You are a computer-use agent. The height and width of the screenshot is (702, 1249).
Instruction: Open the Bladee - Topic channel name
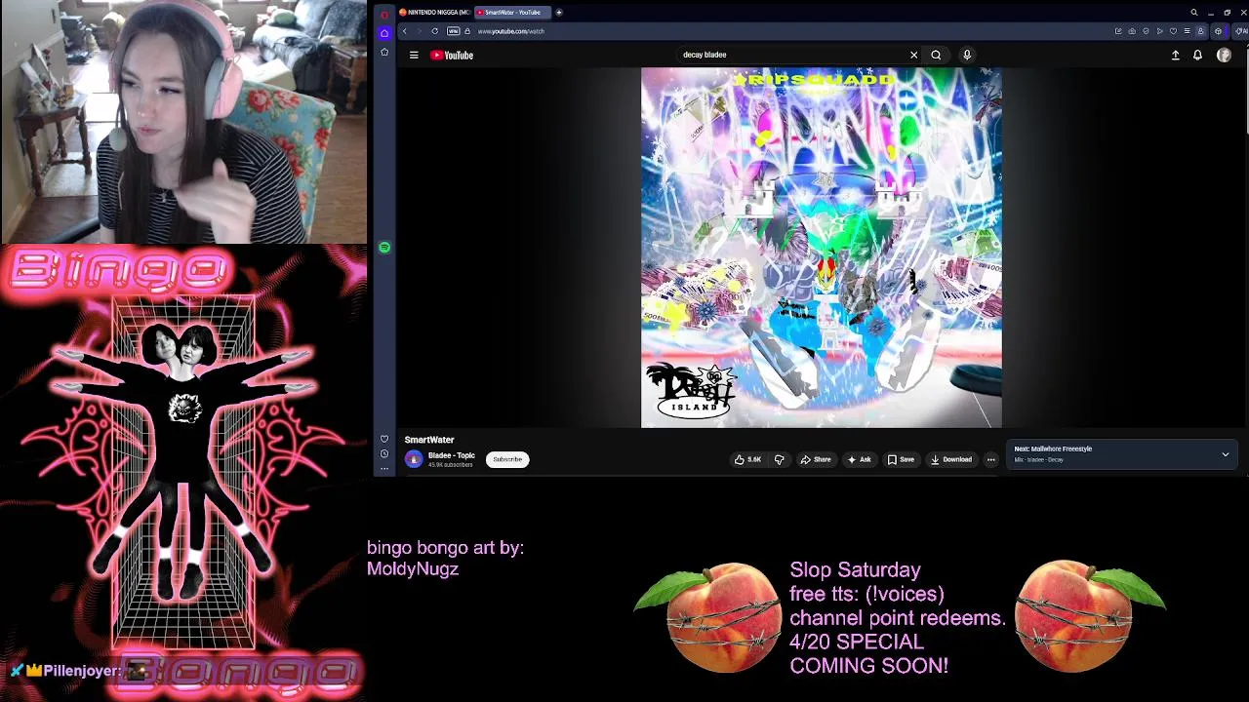coord(452,455)
